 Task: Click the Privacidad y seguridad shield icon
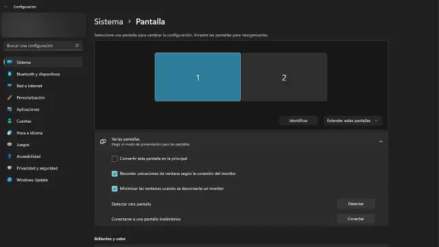(10, 168)
